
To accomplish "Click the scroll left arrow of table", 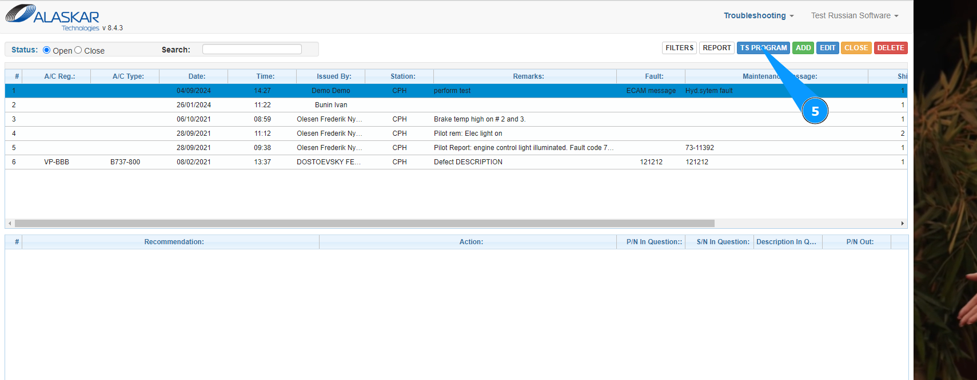I will click(x=10, y=224).
